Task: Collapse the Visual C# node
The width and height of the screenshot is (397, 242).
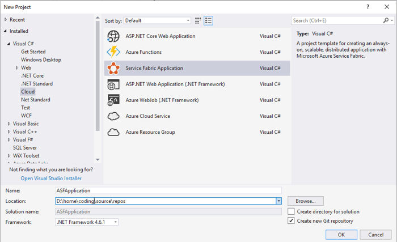Action: [9, 44]
